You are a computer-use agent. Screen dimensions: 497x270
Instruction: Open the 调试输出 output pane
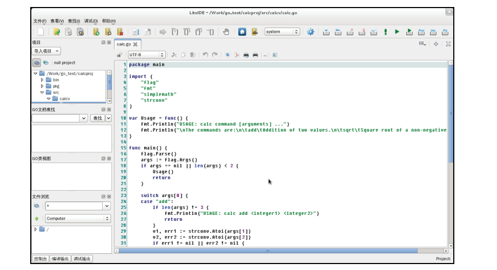pos(82,259)
